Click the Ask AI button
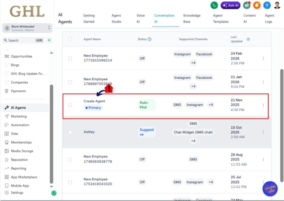 [x=230, y=5]
